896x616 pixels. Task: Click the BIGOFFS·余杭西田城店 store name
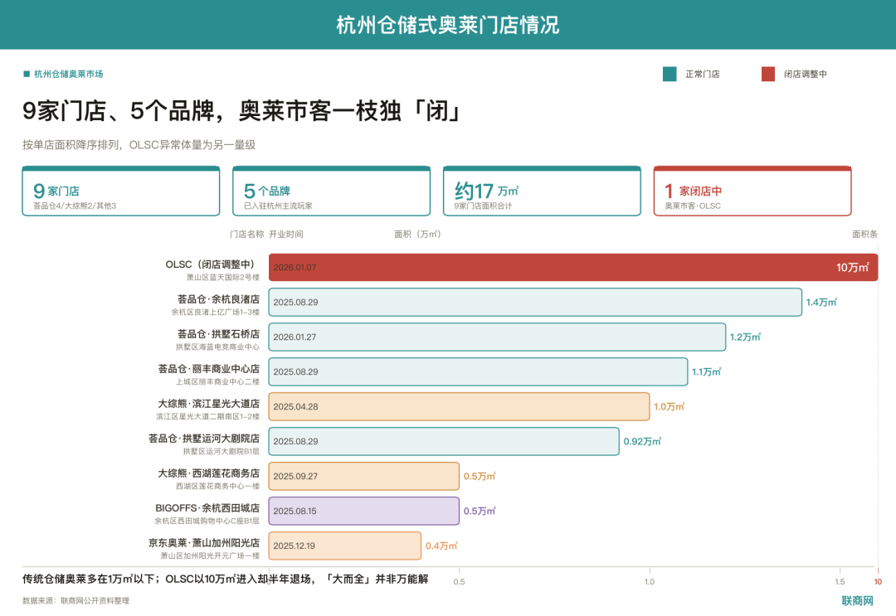(x=207, y=508)
